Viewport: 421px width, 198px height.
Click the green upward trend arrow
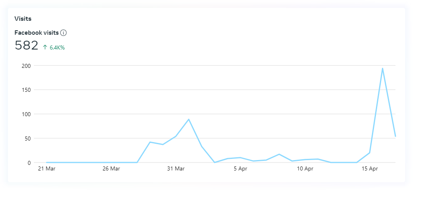(45, 47)
